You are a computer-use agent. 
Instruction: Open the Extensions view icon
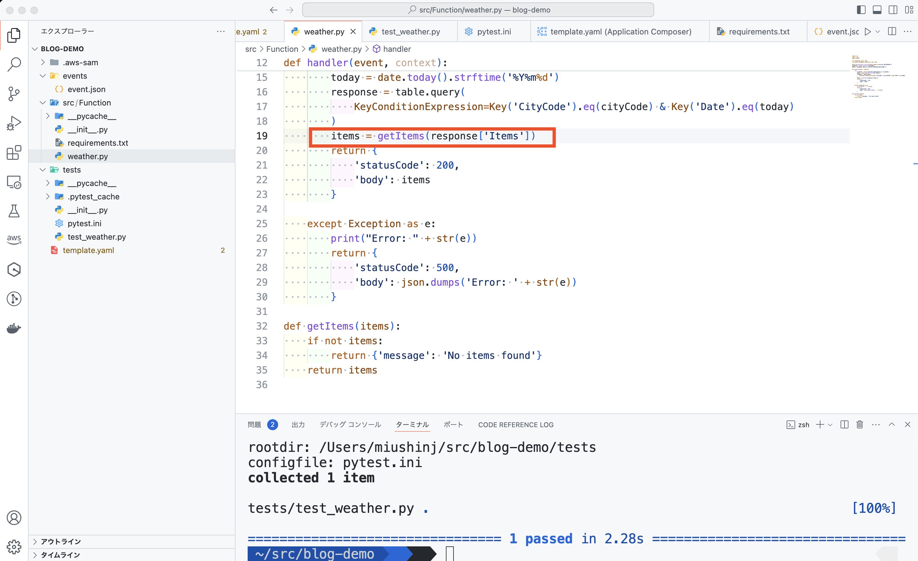click(x=14, y=152)
